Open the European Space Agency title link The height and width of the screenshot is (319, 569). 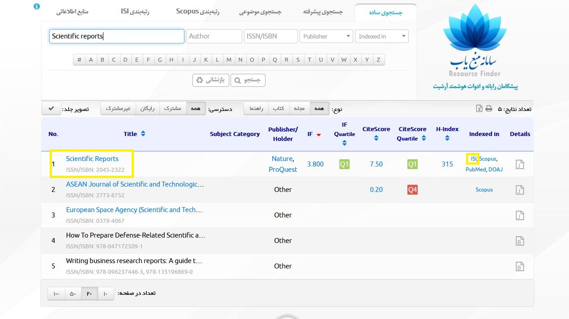click(x=134, y=209)
